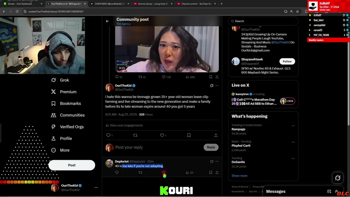Image resolution: width=350 pixels, height=197 pixels.
Task: Open Profile in the sidebar
Action: pyautogui.click(x=61, y=138)
